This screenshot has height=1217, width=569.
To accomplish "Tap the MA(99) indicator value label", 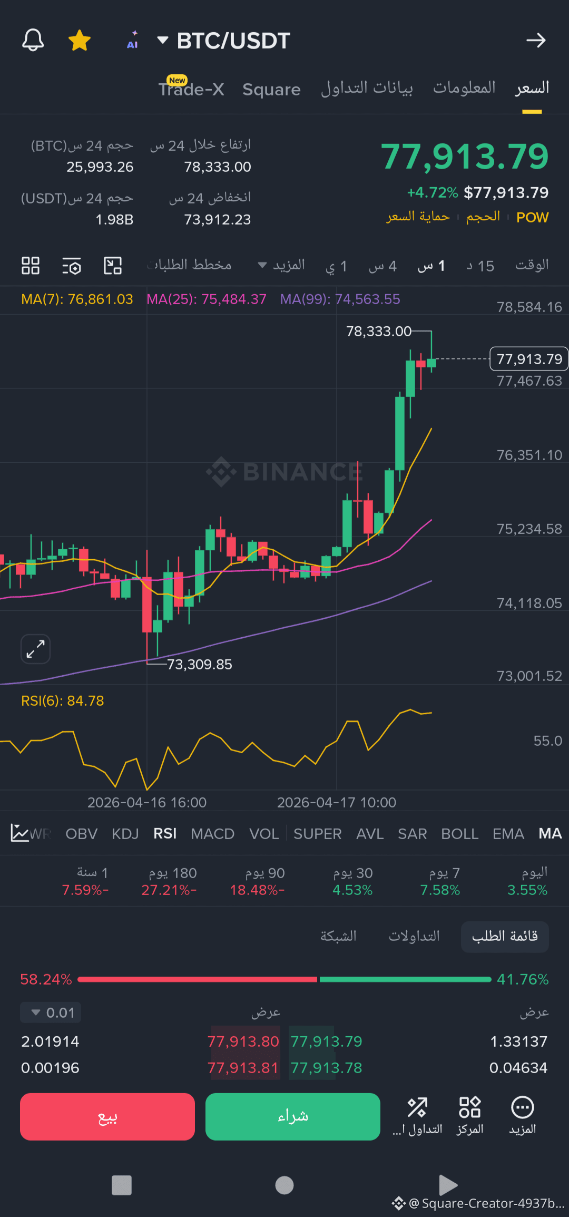I will (x=340, y=299).
